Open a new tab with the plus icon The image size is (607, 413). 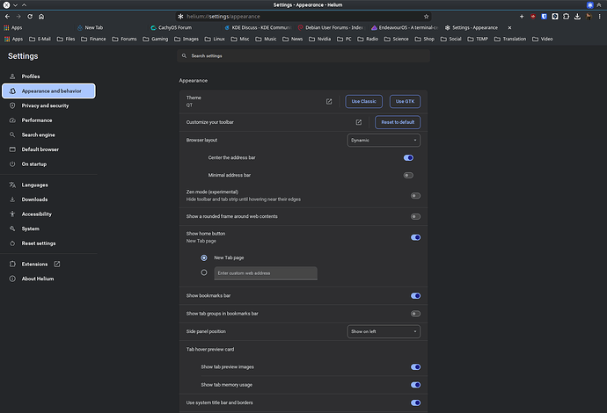(x=522, y=16)
